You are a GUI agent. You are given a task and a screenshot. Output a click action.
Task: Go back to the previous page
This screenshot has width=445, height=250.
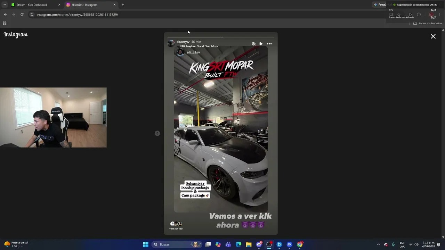pos(5,15)
